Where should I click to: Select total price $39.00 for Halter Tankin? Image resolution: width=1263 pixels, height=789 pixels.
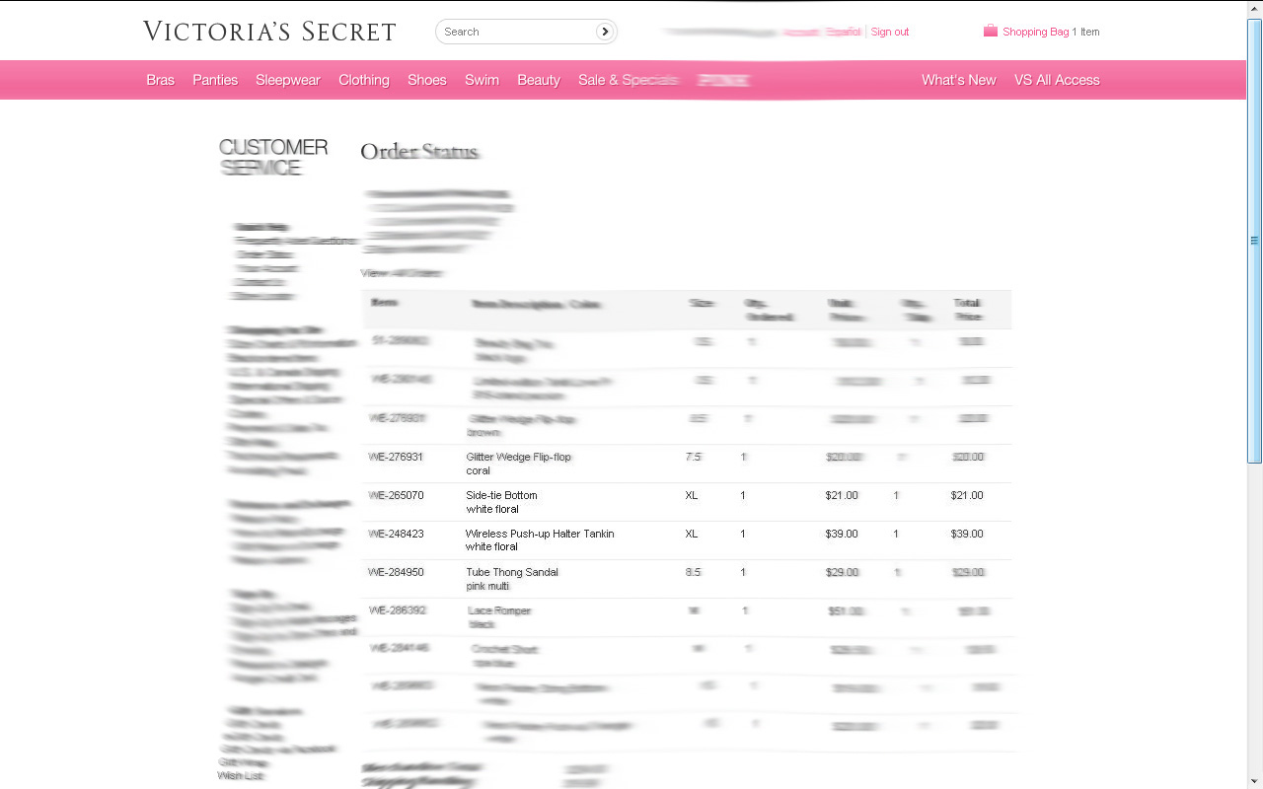tap(967, 534)
